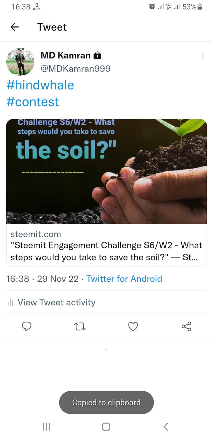The width and height of the screenshot is (213, 439).
Task: Open the steemit.com link card title
Action: pos(106,251)
